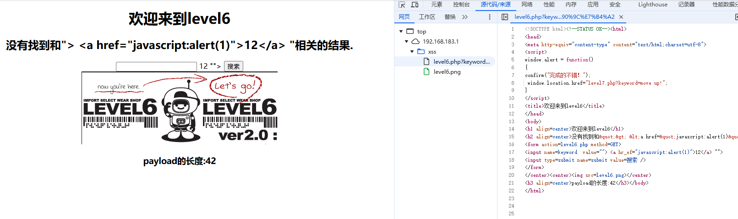Click the level6.php document file icon
Screen dimensions: 738x219
tap(426, 62)
